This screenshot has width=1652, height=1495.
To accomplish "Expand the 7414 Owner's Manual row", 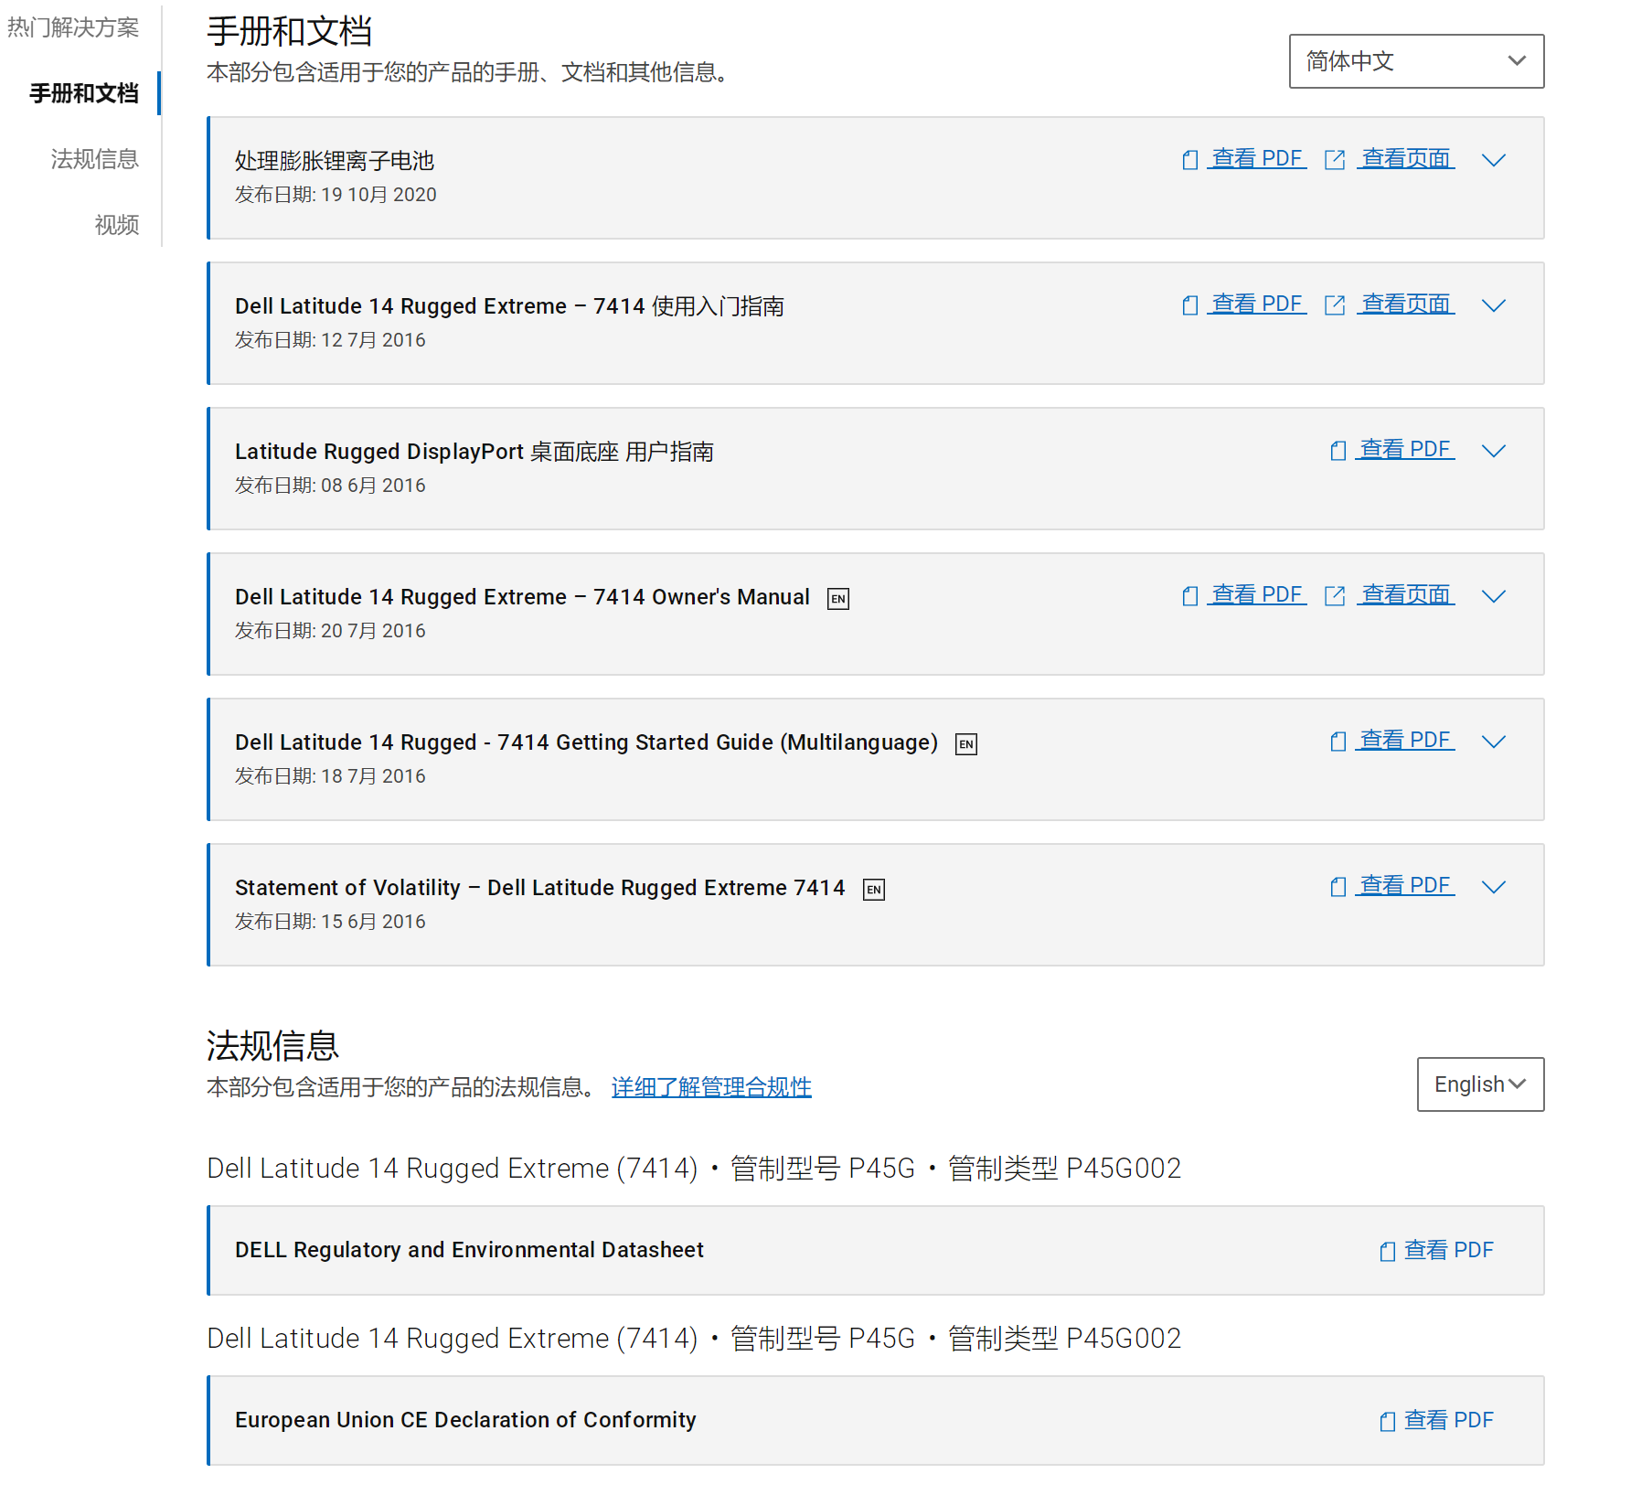I will pyautogui.click(x=1494, y=597).
